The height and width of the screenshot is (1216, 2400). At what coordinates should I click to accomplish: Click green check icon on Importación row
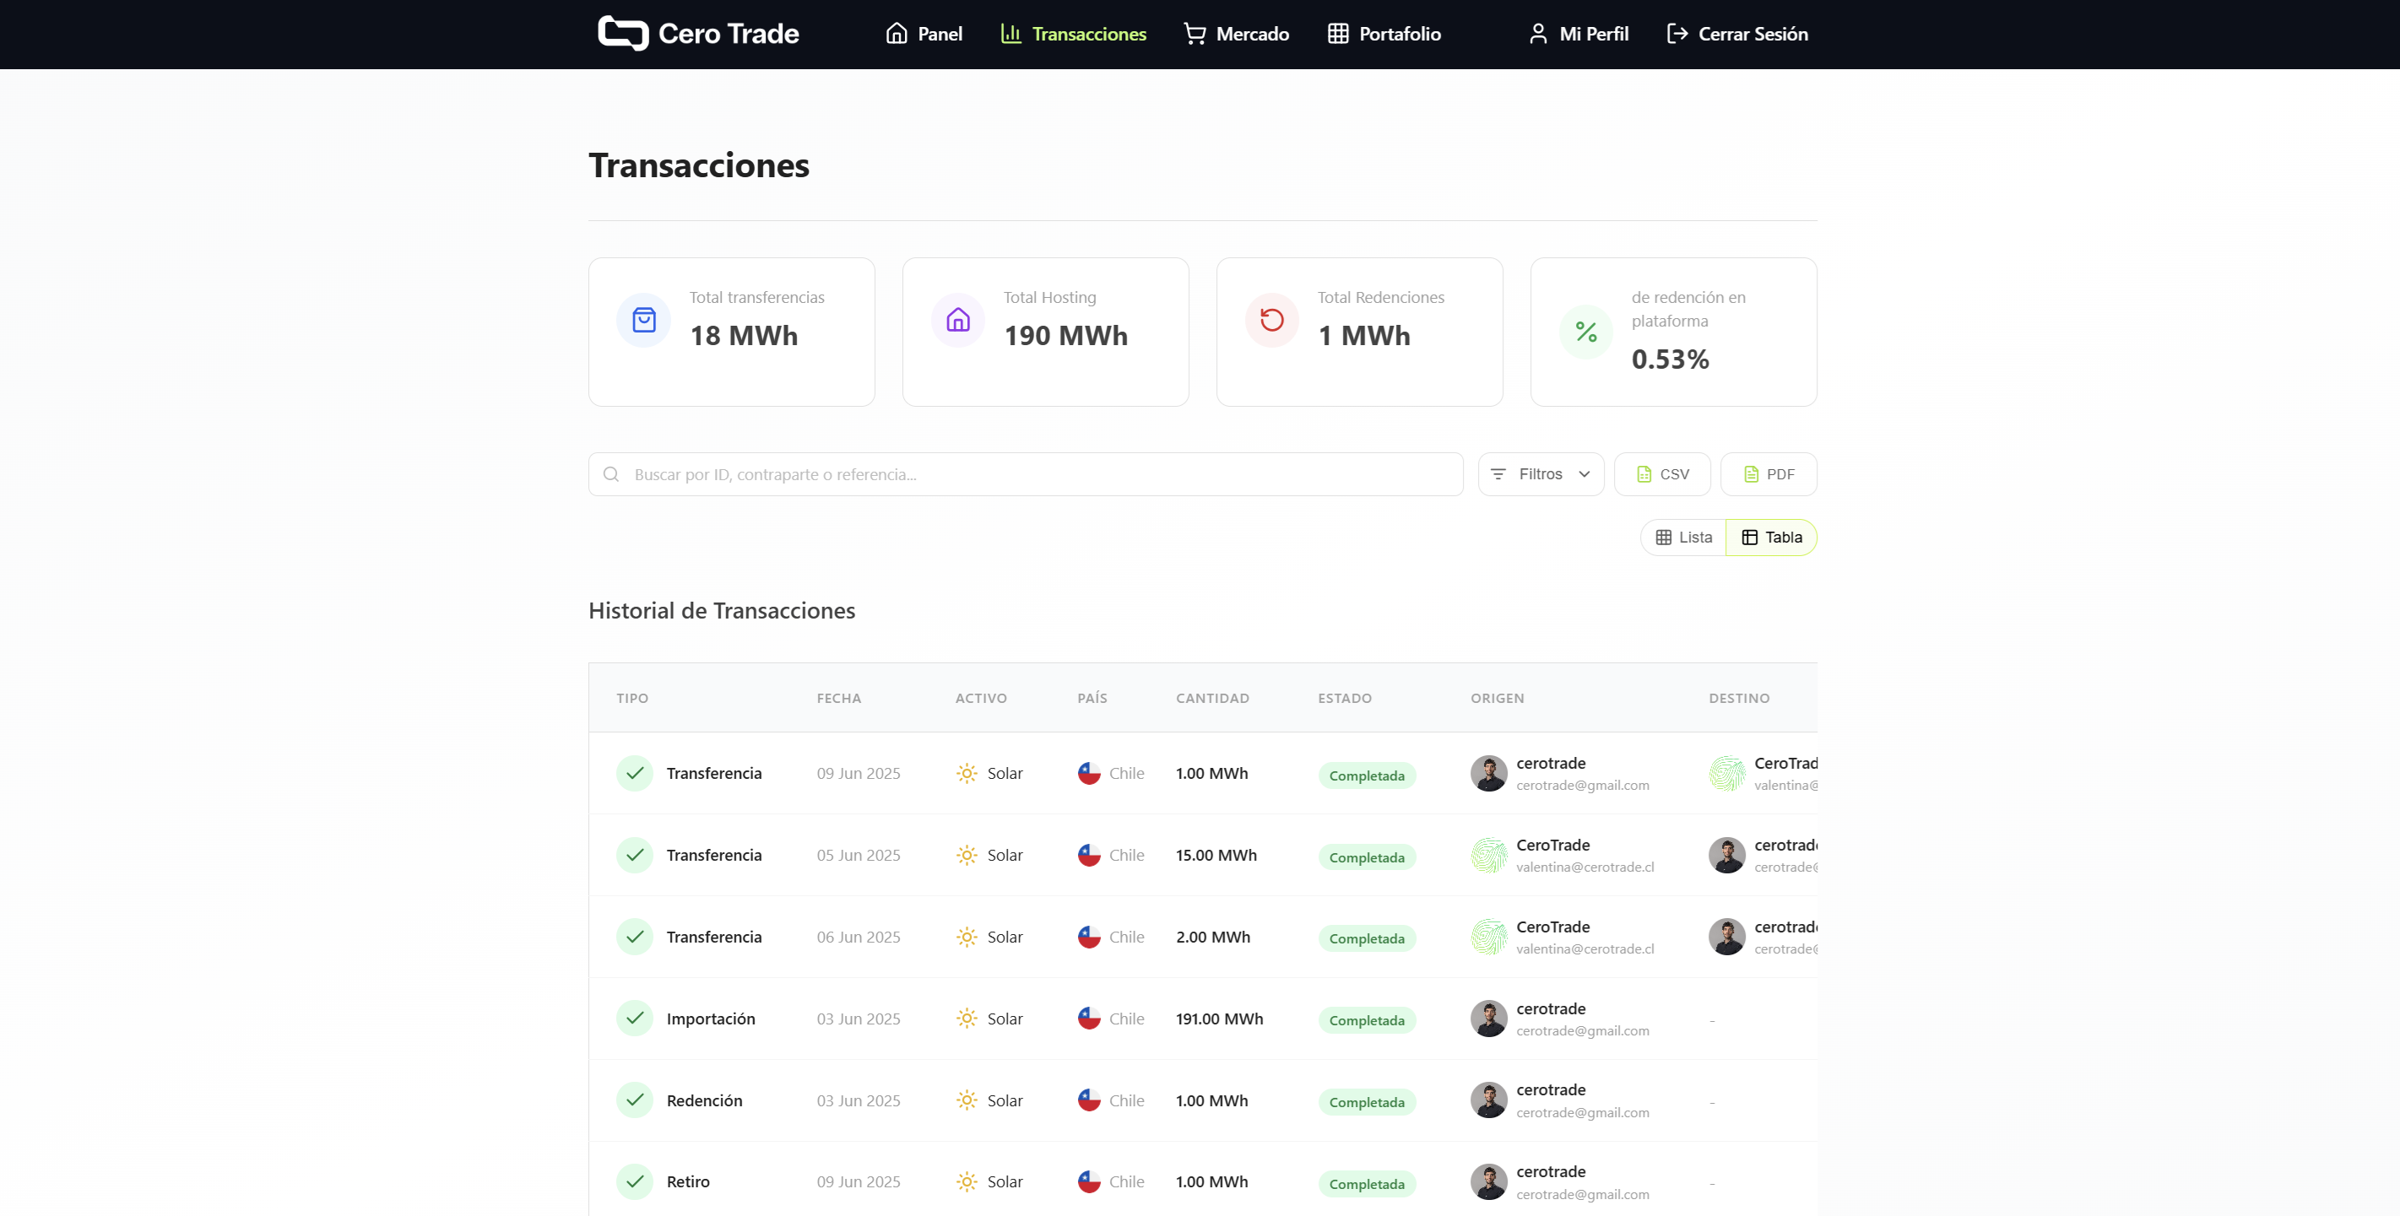pyautogui.click(x=635, y=1018)
